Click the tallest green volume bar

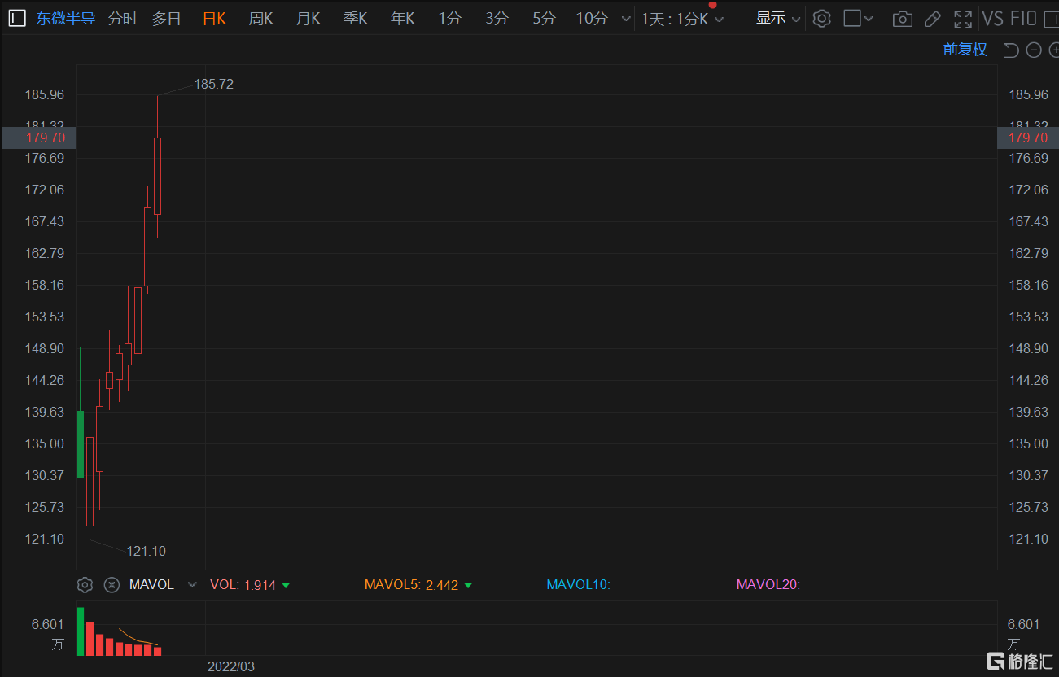[80, 631]
